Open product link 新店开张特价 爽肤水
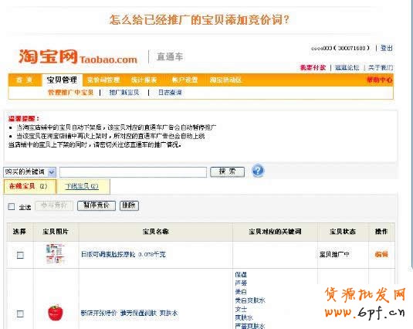 click(x=130, y=314)
